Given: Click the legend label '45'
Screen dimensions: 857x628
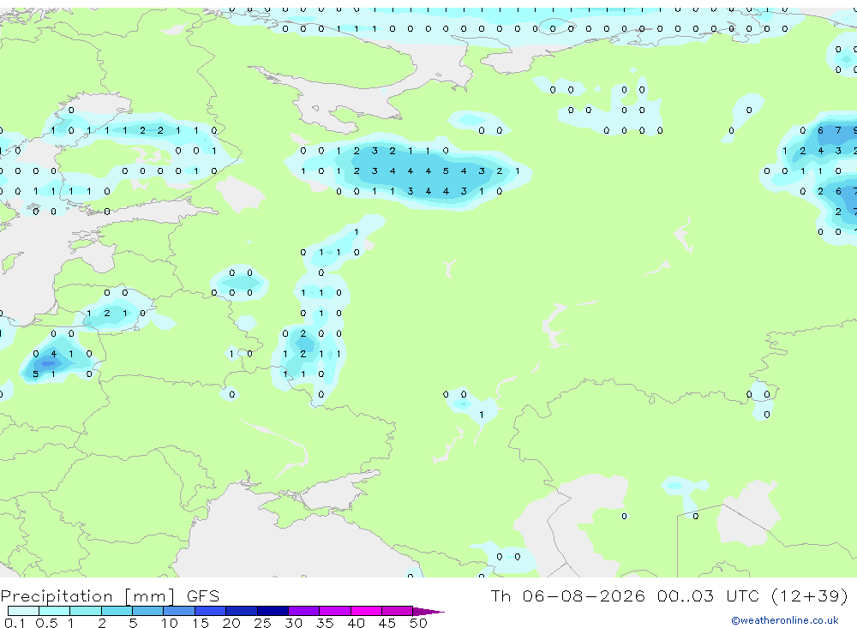Looking at the screenshot, I should (387, 623).
